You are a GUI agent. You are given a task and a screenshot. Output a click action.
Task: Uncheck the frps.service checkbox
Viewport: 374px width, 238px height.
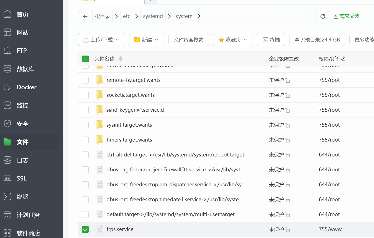click(85, 229)
